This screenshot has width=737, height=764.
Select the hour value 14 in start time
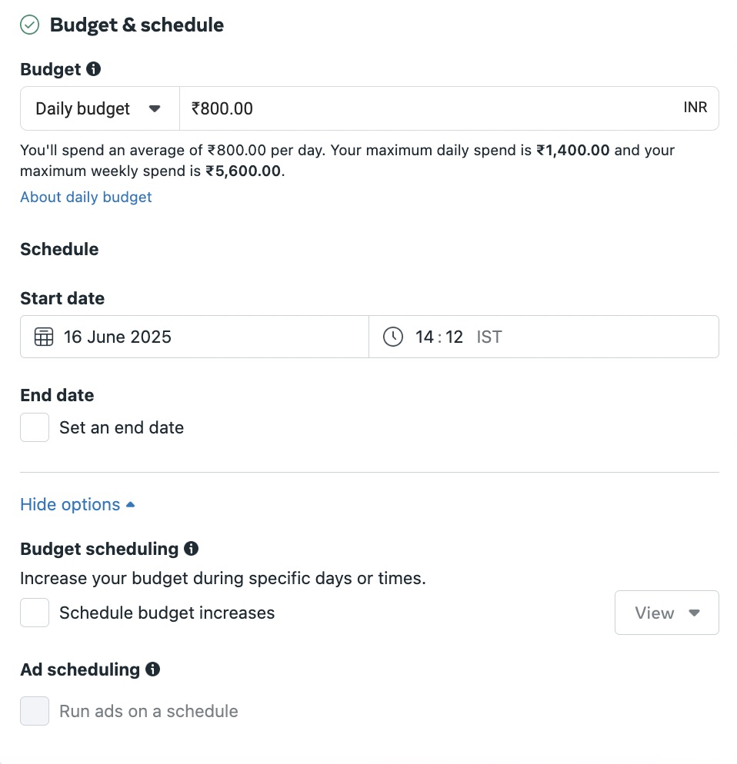click(x=425, y=337)
